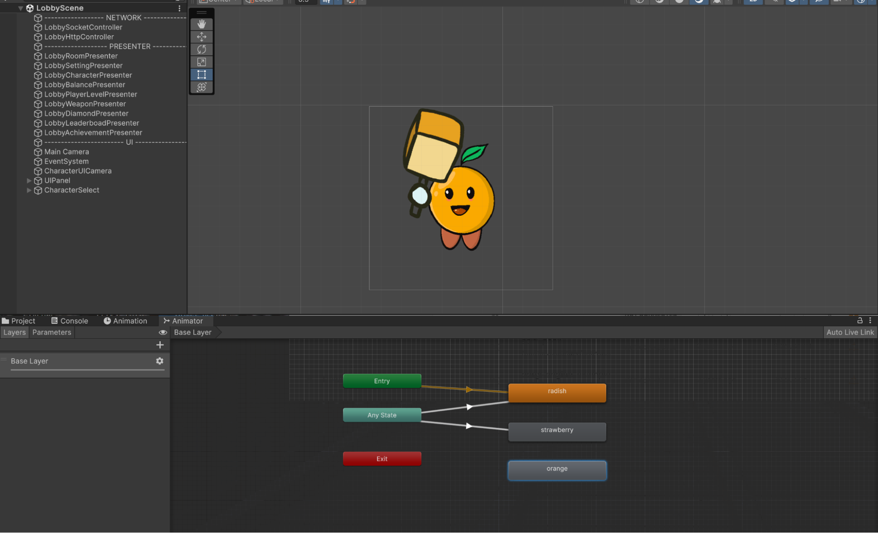Select the Rect tool

pyautogui.click(x=202, y=75)
